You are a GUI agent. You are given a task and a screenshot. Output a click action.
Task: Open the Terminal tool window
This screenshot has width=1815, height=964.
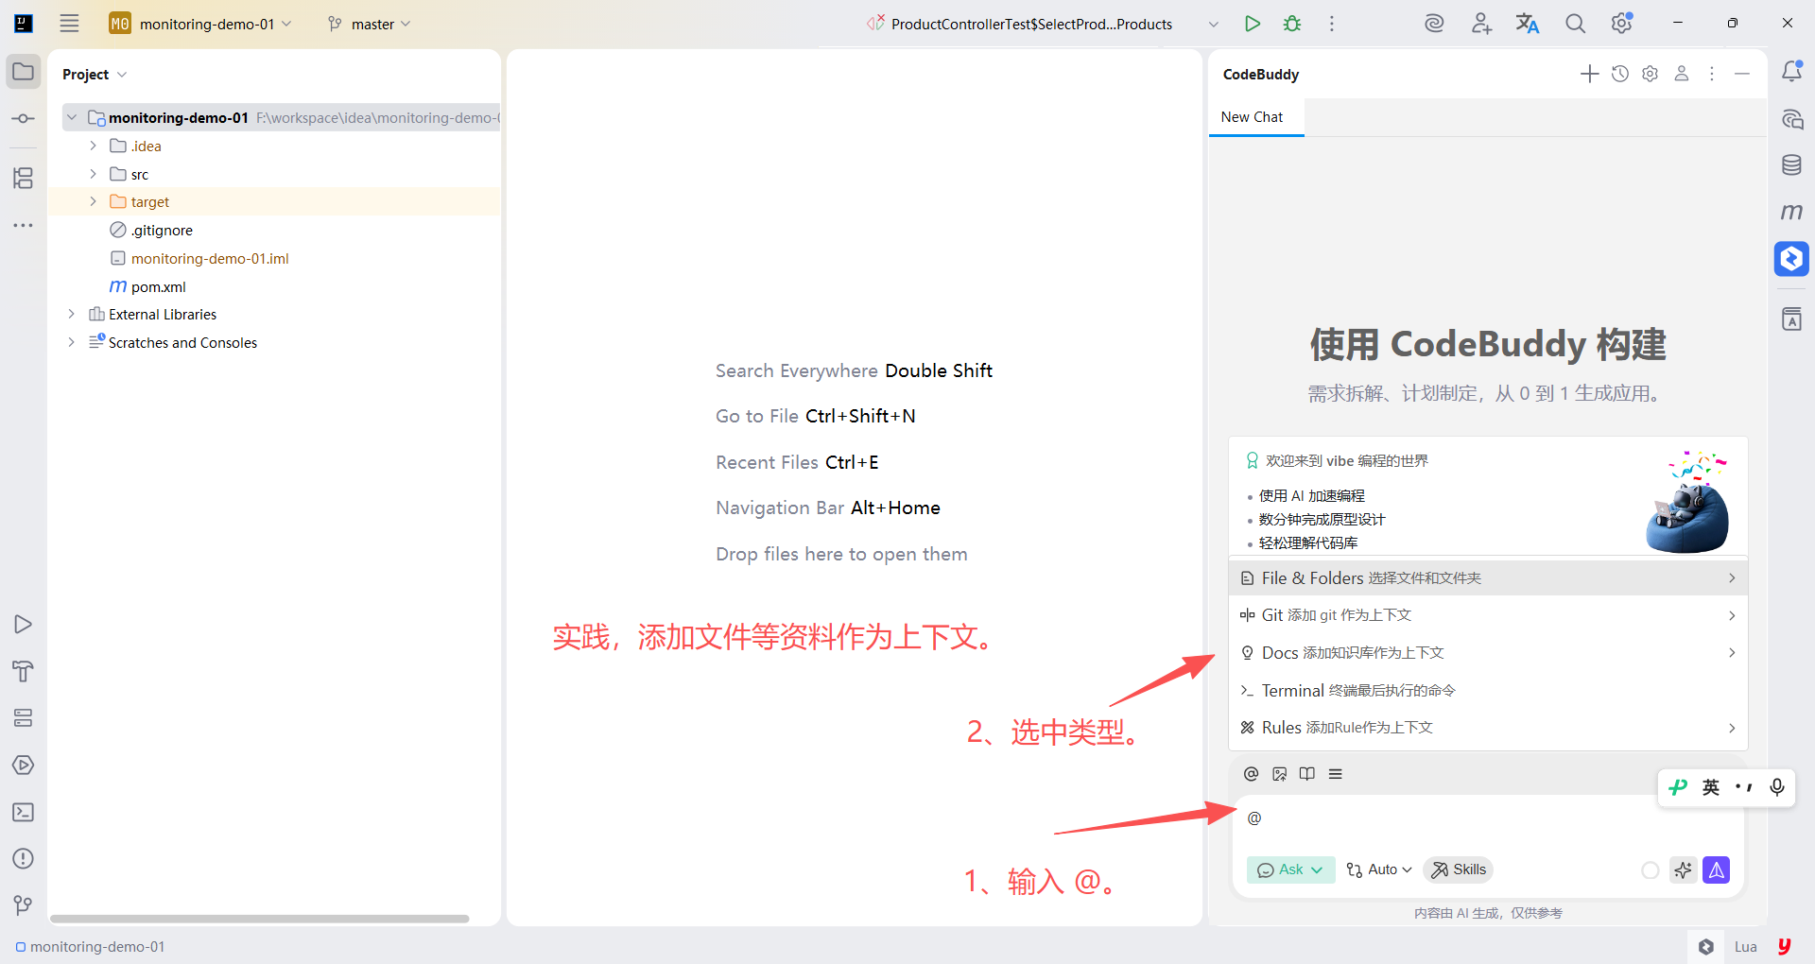coord(24,812)
